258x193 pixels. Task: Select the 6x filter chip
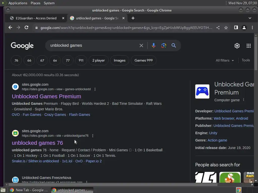pyautogui.click(x=55, y=60)
